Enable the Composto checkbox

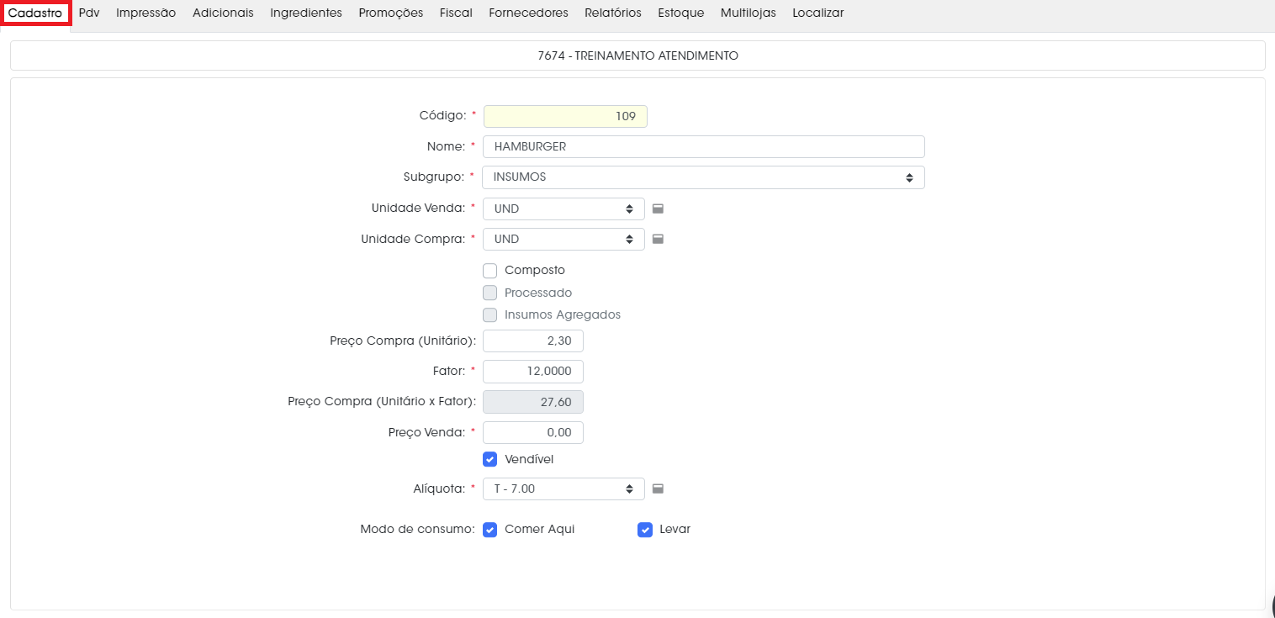pos(489,270)
